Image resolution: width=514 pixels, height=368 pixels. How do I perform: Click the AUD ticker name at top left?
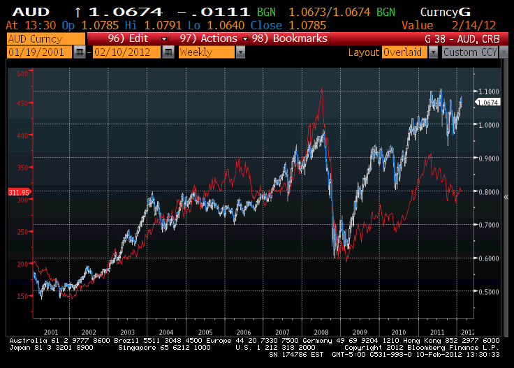point(31,12)
